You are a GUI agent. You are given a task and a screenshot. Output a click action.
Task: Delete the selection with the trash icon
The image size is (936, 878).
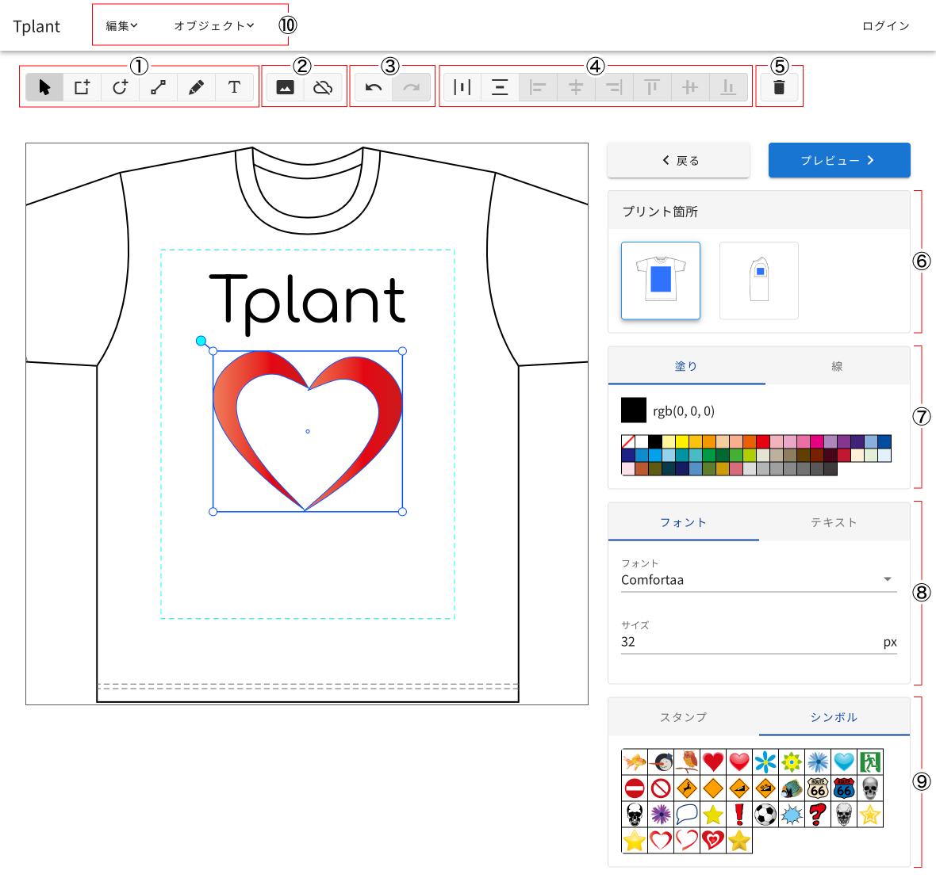pos(778,87)
